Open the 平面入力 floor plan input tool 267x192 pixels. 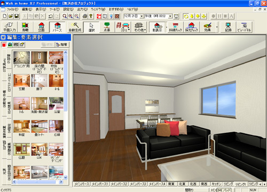(x=10, y=27)
